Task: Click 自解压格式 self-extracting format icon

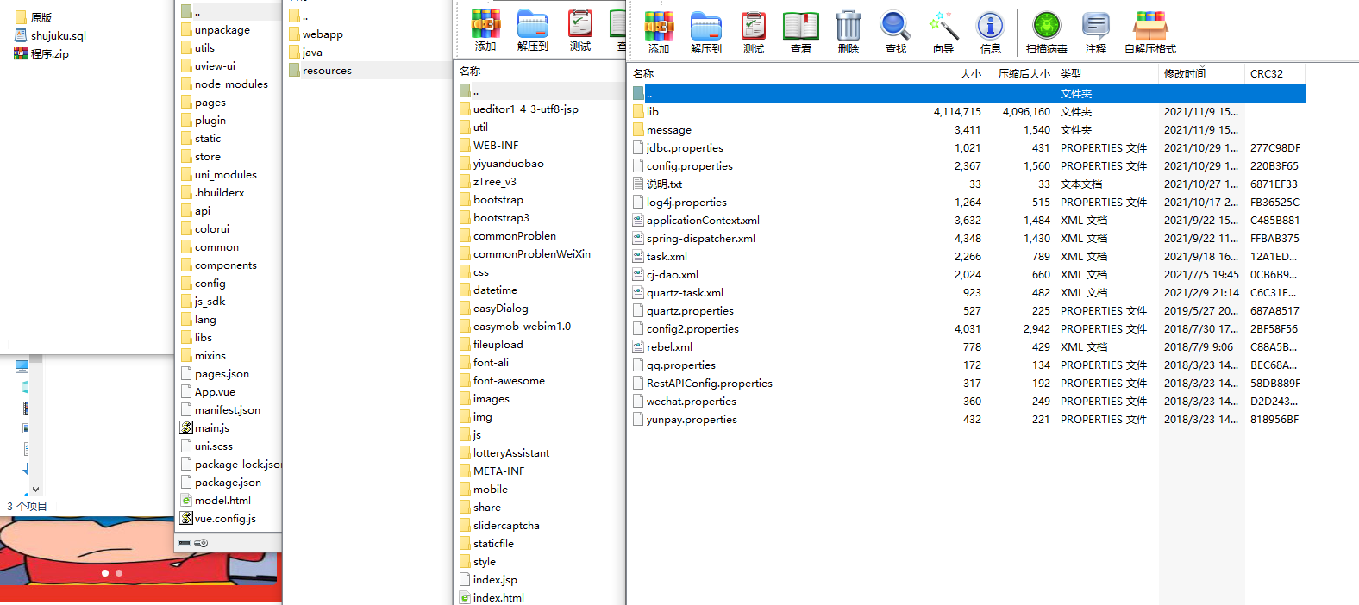Action: click(1149, 32)
